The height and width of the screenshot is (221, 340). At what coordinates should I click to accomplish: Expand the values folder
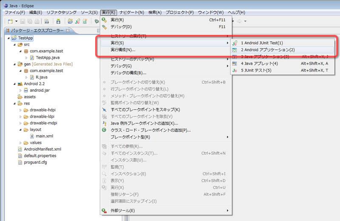[x=20, y=143]
